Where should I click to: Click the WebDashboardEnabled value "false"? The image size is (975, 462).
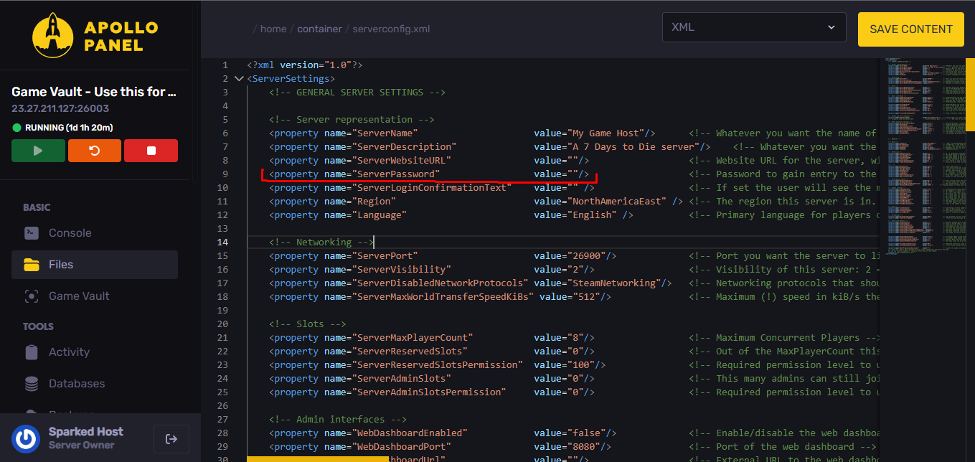tap(586, 433)
